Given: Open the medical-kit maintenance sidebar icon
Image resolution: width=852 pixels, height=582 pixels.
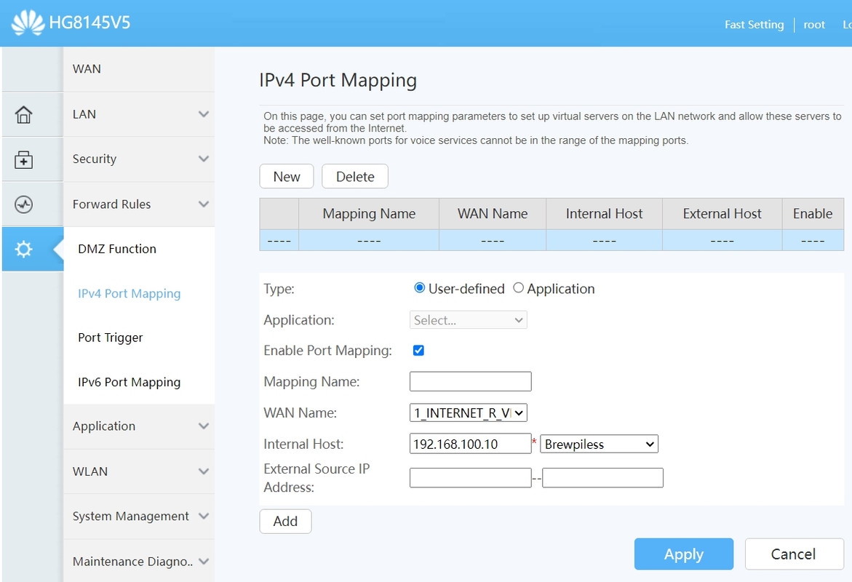Looking at the screenshot, I should [23, 160].
